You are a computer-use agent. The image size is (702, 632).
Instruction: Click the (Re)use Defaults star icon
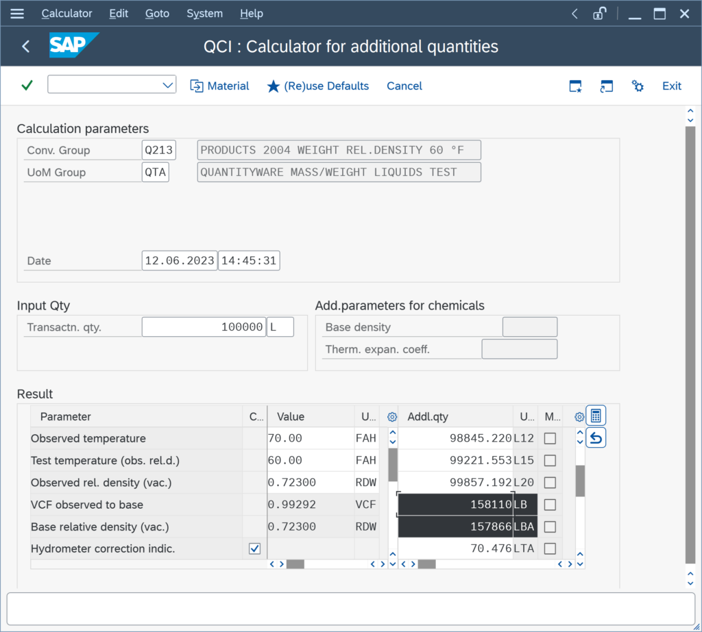click(x=273, y=86)
